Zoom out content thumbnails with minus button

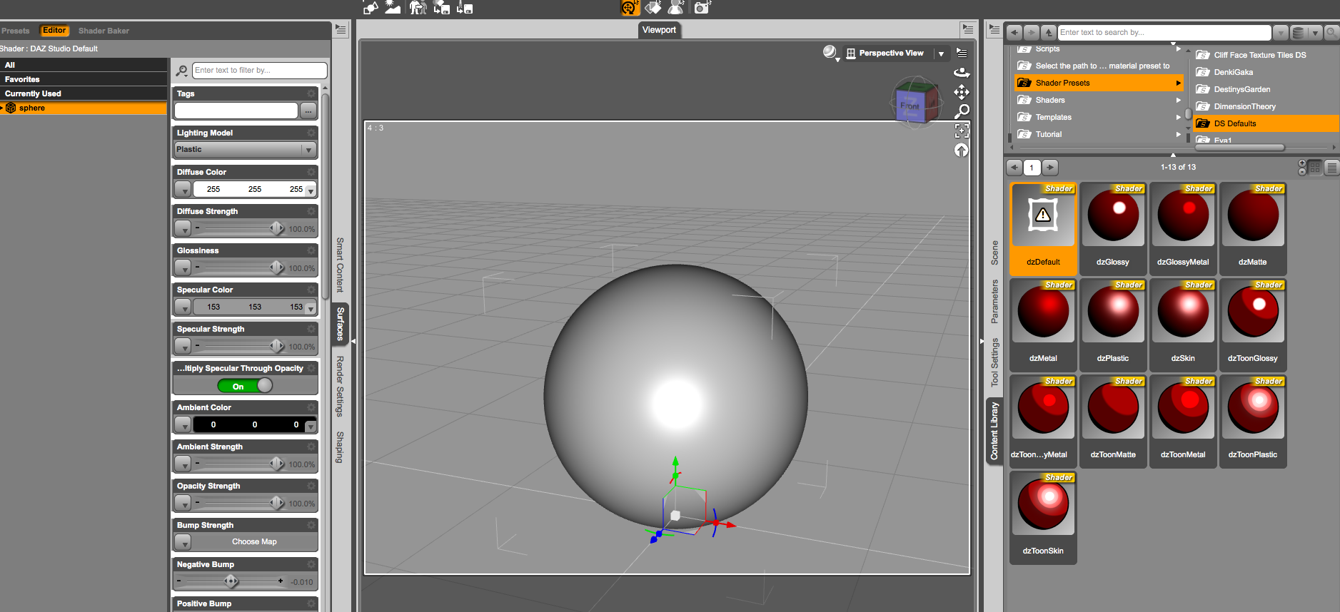coord(1302,171)
